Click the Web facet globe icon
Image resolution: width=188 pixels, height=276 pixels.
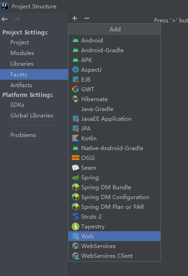(76, 236)
